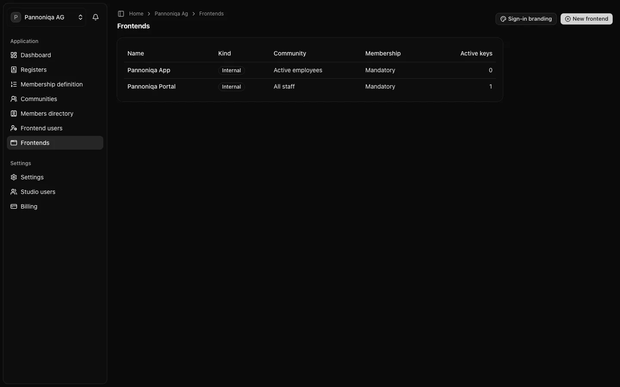Open Members directory page
The height and width of the screenshot is (387, 620).
(x=55, y=114)
